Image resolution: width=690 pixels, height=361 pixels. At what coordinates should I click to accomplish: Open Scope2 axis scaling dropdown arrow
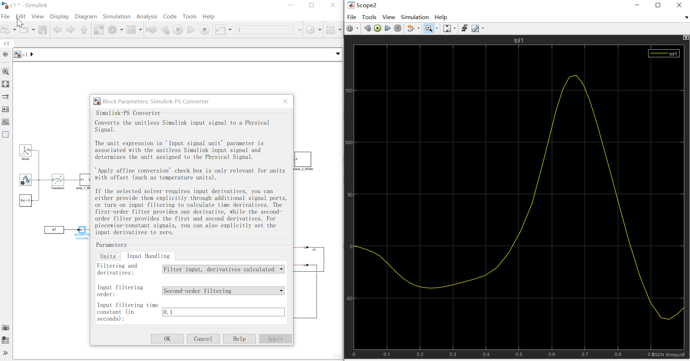[455, 28]
